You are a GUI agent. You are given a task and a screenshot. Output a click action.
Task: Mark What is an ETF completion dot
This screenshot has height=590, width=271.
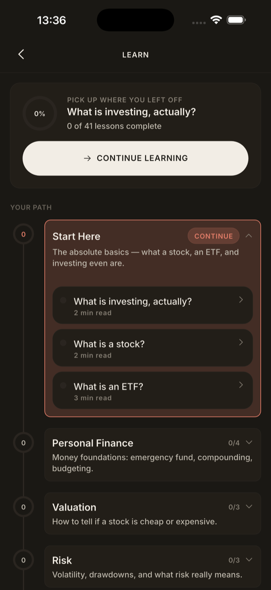tap(63, 385)
